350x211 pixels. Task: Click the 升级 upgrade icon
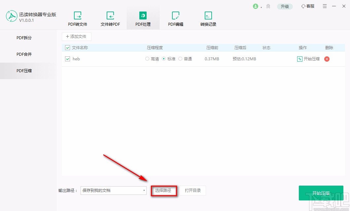click(x=285, y=6)
